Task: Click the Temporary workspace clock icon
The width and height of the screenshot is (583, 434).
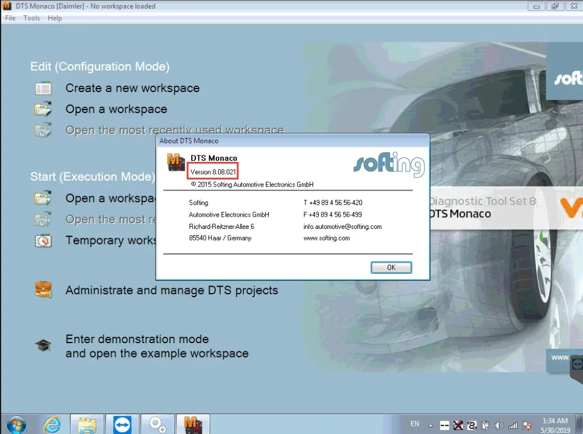Action: pyautogui.click(x=43, y=241)
